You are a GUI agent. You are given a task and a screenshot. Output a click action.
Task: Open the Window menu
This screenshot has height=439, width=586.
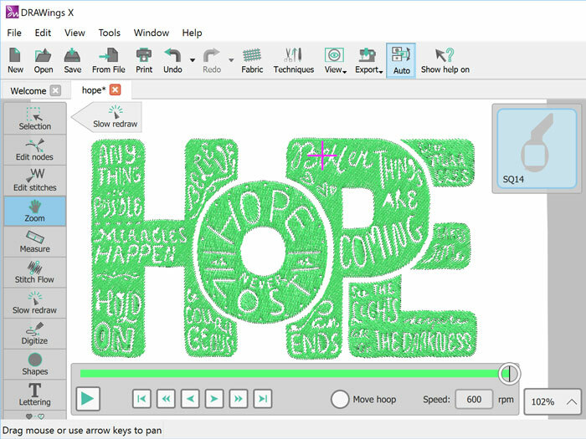coord(151,33)
